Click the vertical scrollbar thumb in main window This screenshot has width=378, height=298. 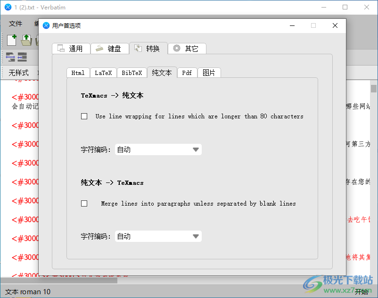[374, 89]
